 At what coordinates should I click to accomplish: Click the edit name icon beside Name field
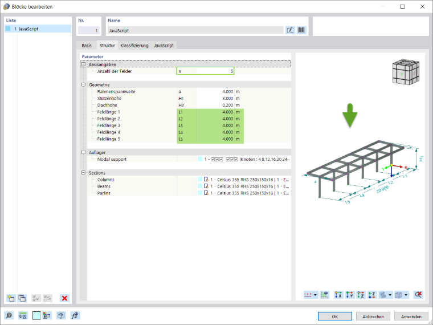[x=290, y=30]
